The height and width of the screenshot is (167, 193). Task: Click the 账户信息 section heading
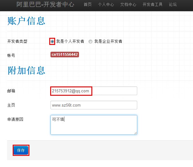(x=26, y=21)
